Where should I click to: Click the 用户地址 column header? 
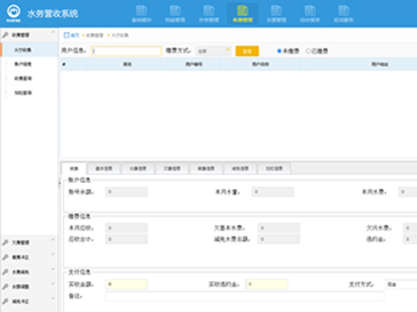point(379,64)
